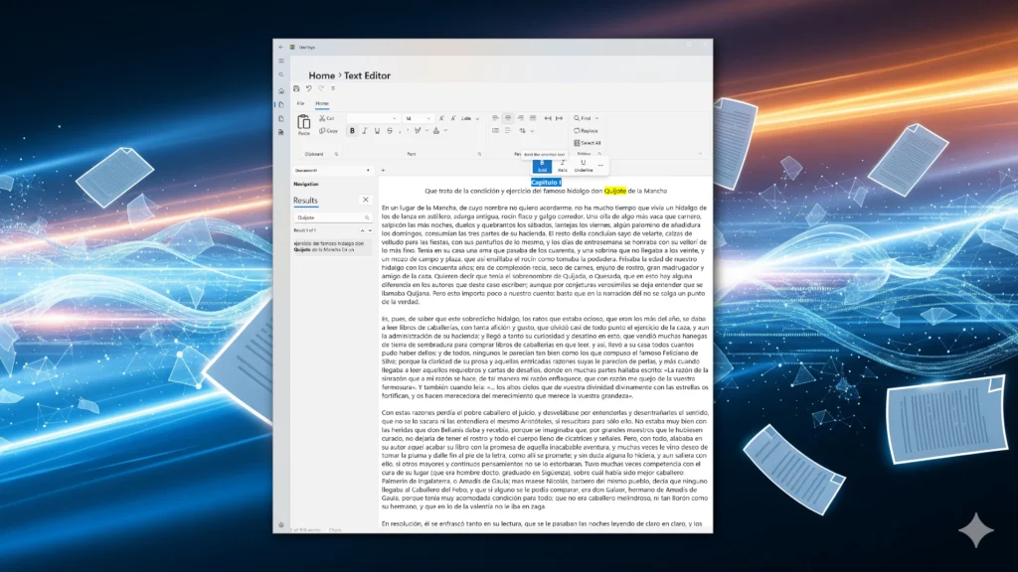Align paragraph text left

click(495, 118)
